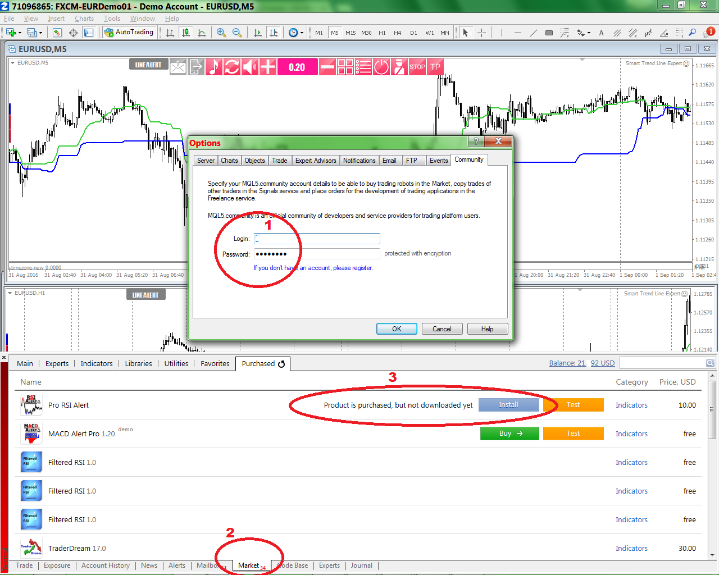
Task: Open the toolbar search magnifier
Action: 693,33
